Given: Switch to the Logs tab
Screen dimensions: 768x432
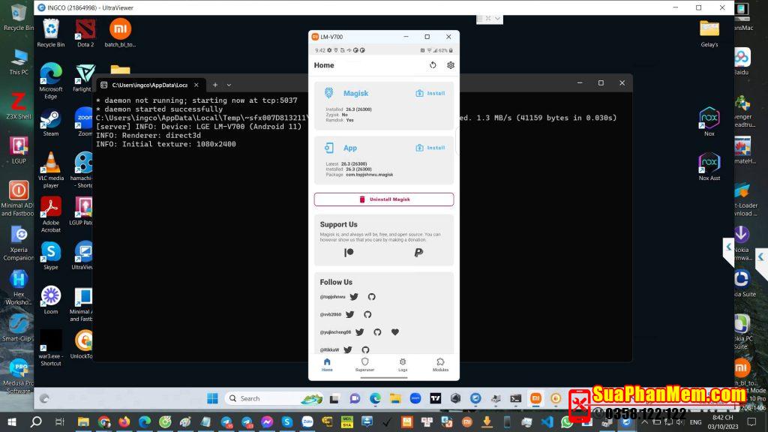Looking at the screenshot, I should [x=403, y=364].
